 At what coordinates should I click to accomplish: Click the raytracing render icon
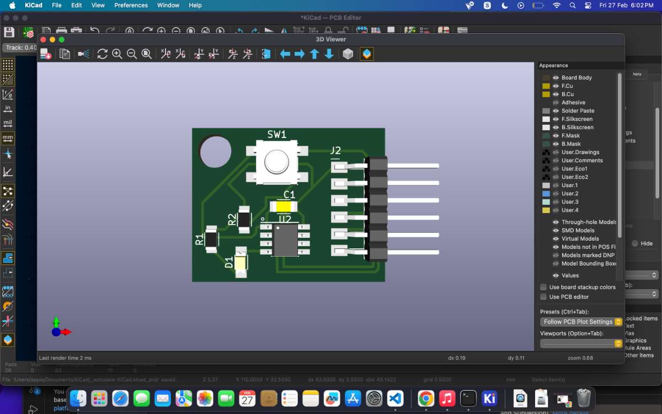pos(84,54)
